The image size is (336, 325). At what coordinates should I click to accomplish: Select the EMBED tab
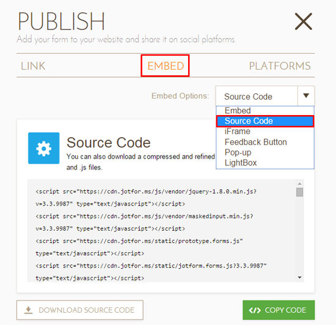[166, 66]
